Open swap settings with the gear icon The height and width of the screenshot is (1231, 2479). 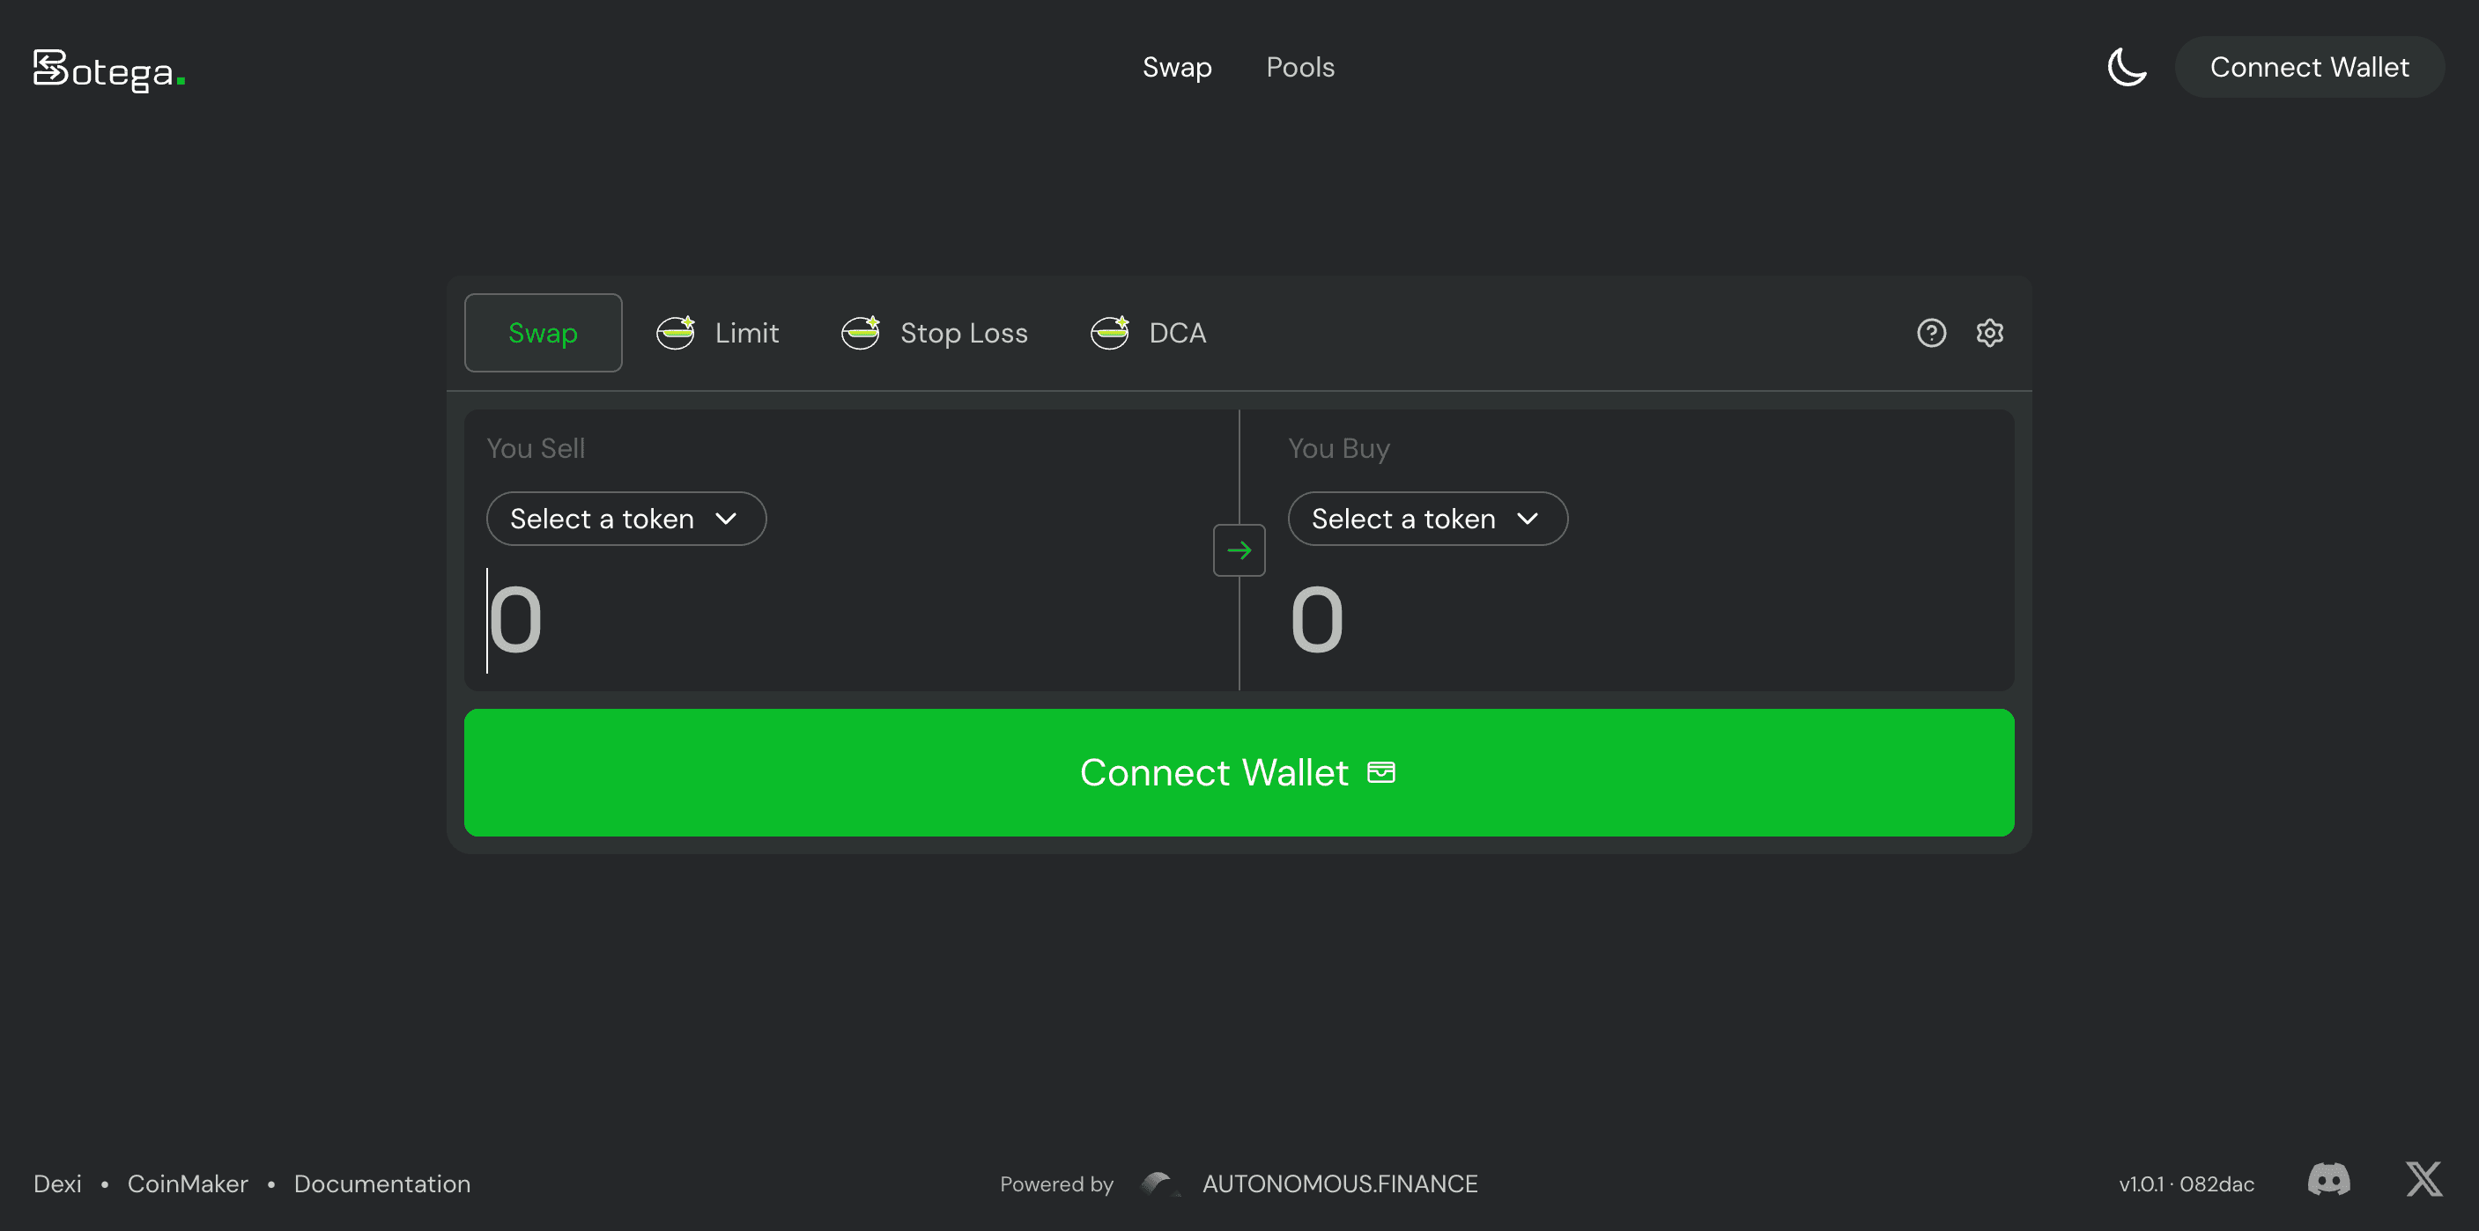click(x=1989, y=333)
